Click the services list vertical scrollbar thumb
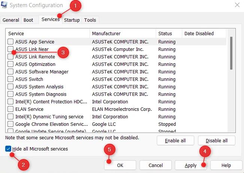The width and height of the screenshot is (244, 173). 231,53
